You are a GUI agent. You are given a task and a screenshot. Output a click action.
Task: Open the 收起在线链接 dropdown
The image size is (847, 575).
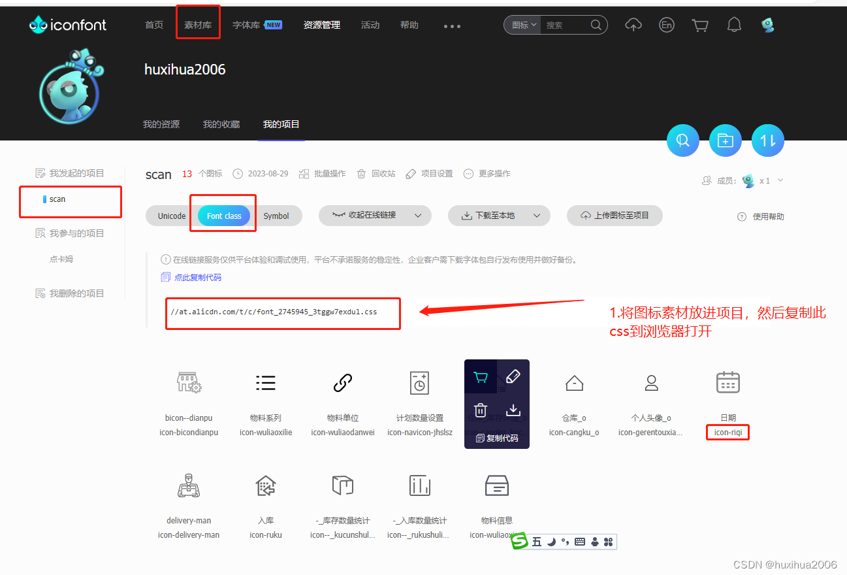pos(375,216)
